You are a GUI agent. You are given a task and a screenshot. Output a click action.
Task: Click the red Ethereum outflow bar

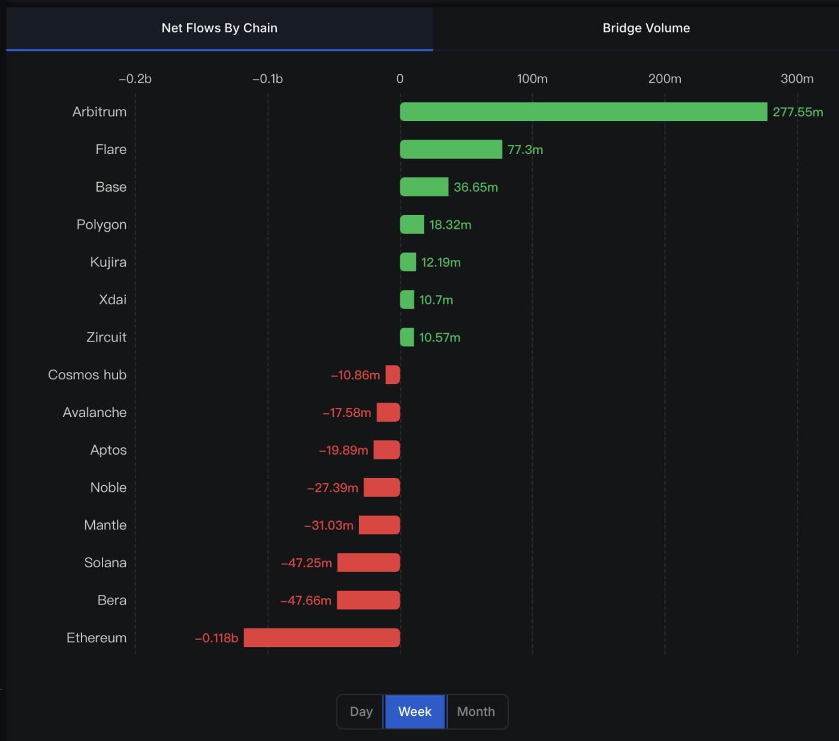(322, 638)
